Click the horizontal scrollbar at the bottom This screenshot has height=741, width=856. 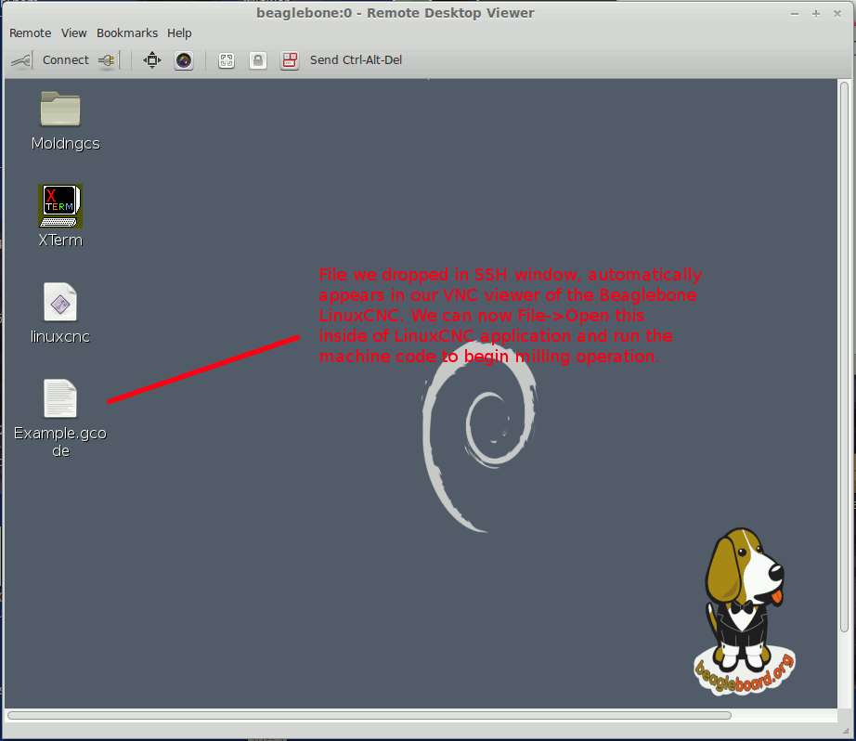click(369, 715)
